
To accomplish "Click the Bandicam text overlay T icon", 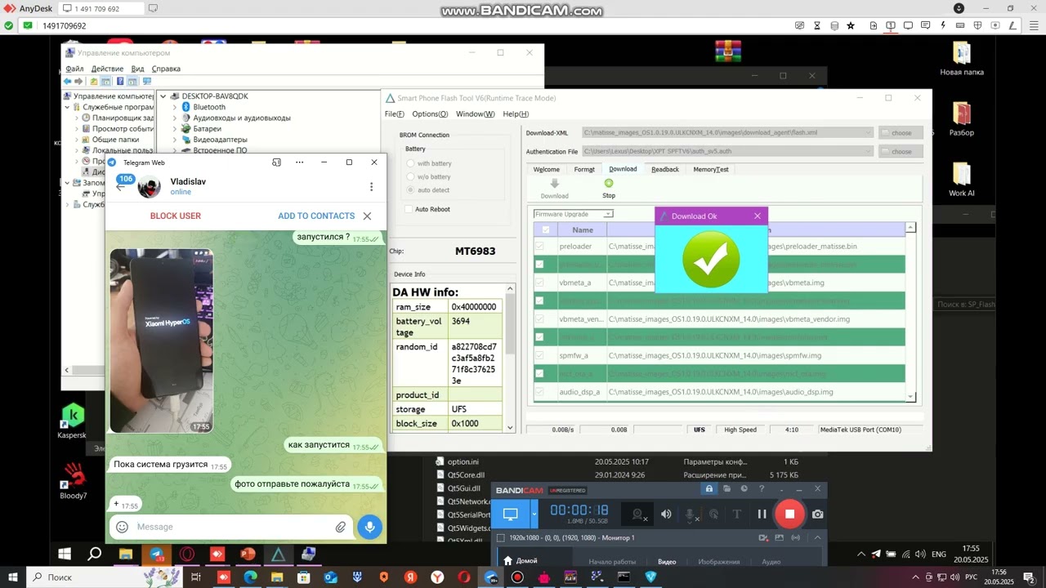I will [x=736, y=514].
